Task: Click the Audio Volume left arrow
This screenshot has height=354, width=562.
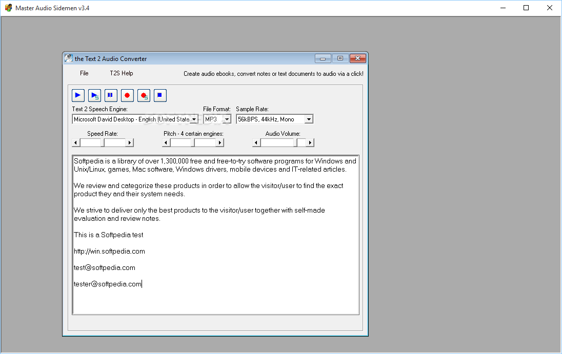Action: (256, 143)
